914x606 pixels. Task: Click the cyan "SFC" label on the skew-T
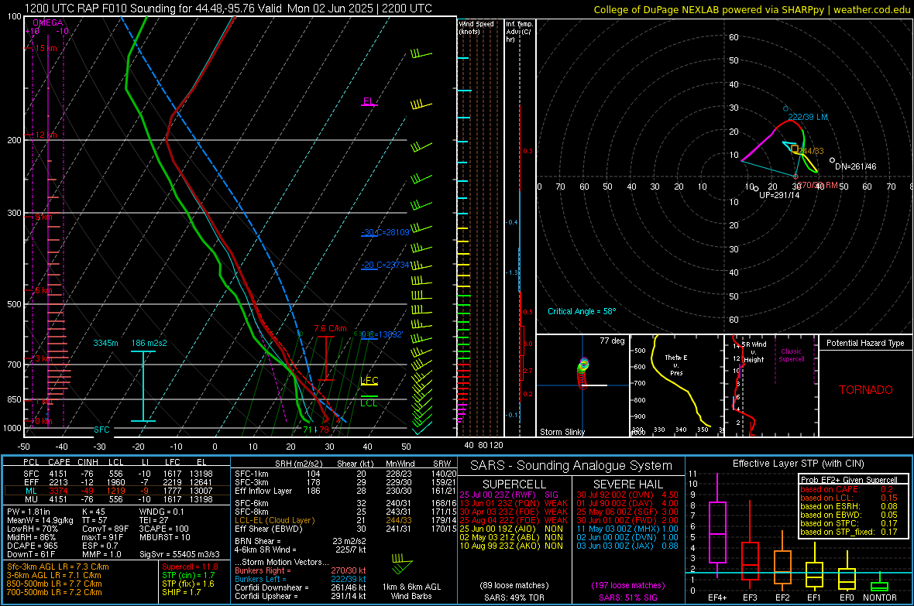point(101,430)
